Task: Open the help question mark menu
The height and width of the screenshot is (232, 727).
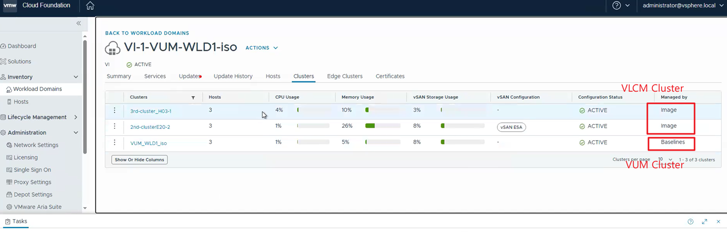Action: coord(620,6)
